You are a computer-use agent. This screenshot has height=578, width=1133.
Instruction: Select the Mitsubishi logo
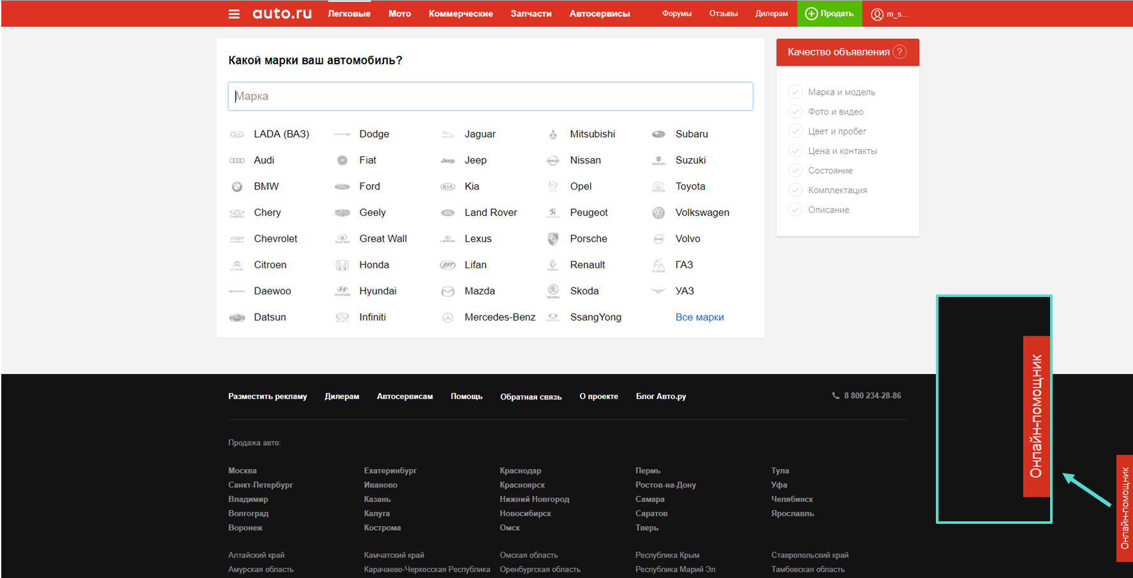[553, 134]
